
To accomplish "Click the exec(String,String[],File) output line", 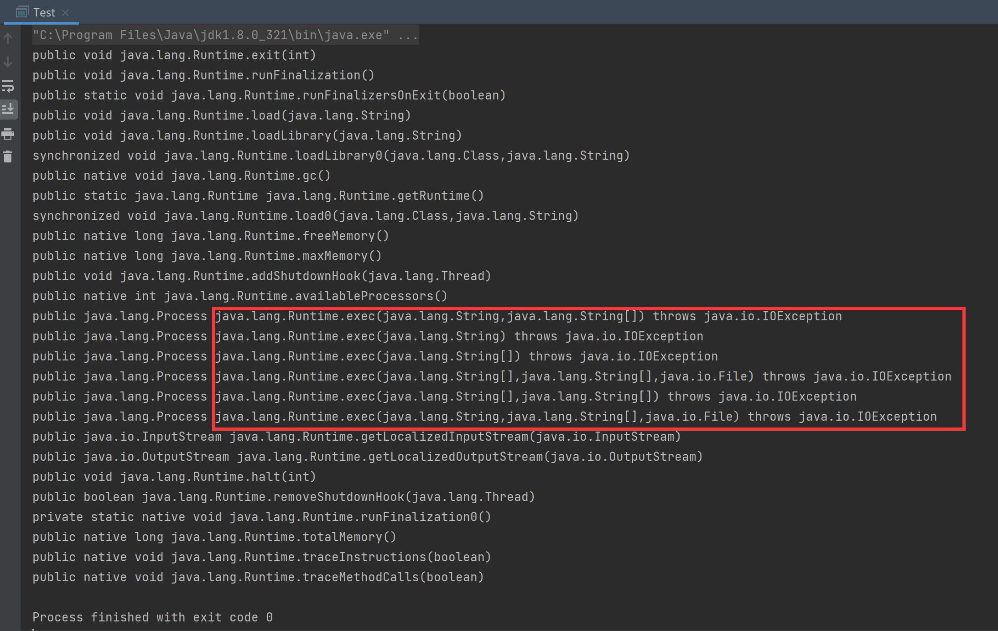I will pyautogui.click(x=484, y=417).
